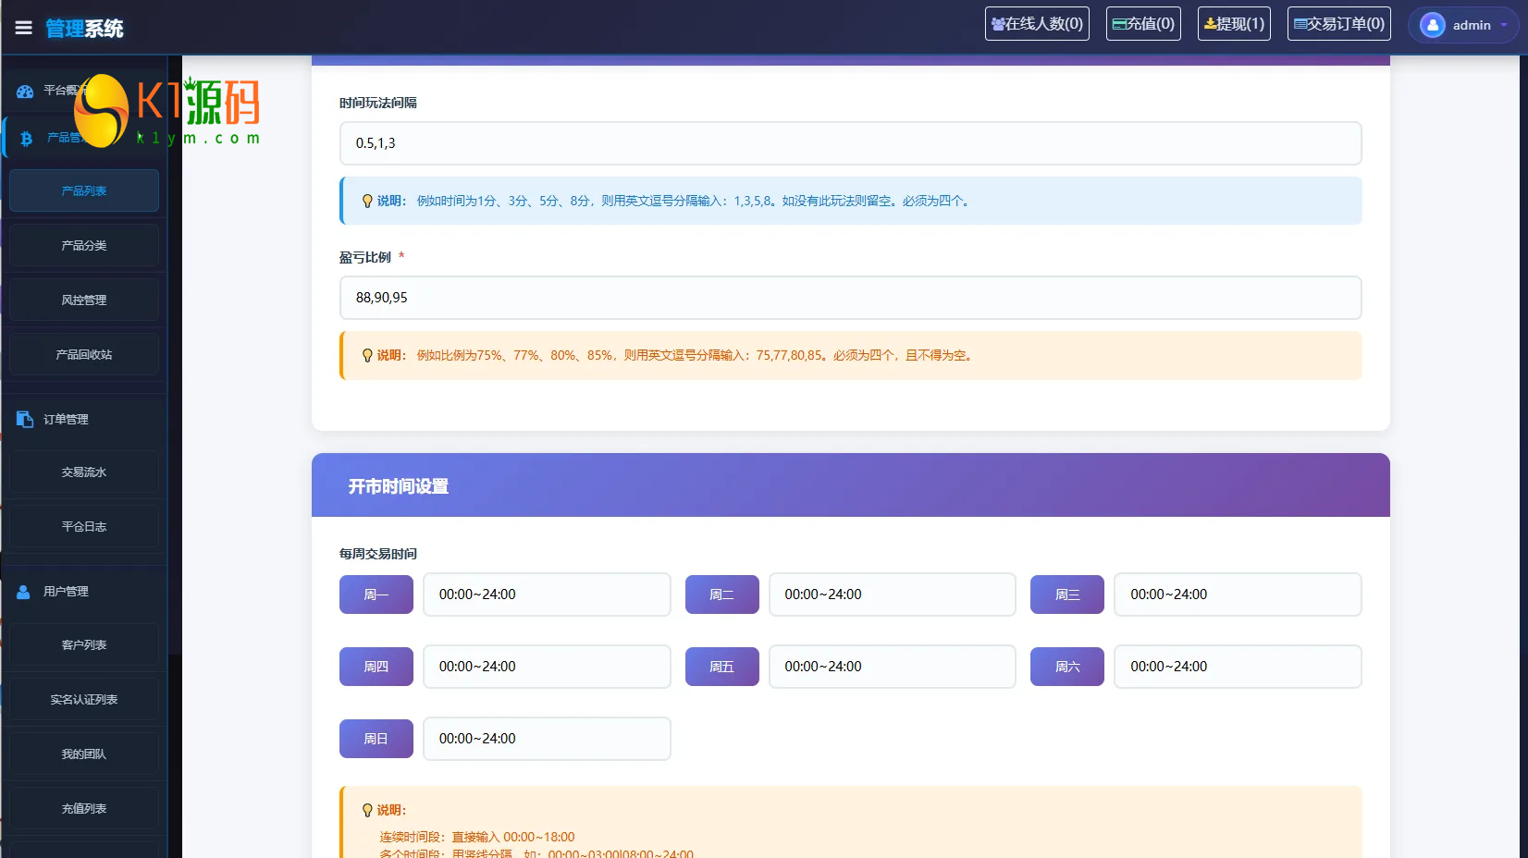This screenshot has height=858, width=1528.
Task: Click the 周六 day label button
Action: pos(1067,667)
